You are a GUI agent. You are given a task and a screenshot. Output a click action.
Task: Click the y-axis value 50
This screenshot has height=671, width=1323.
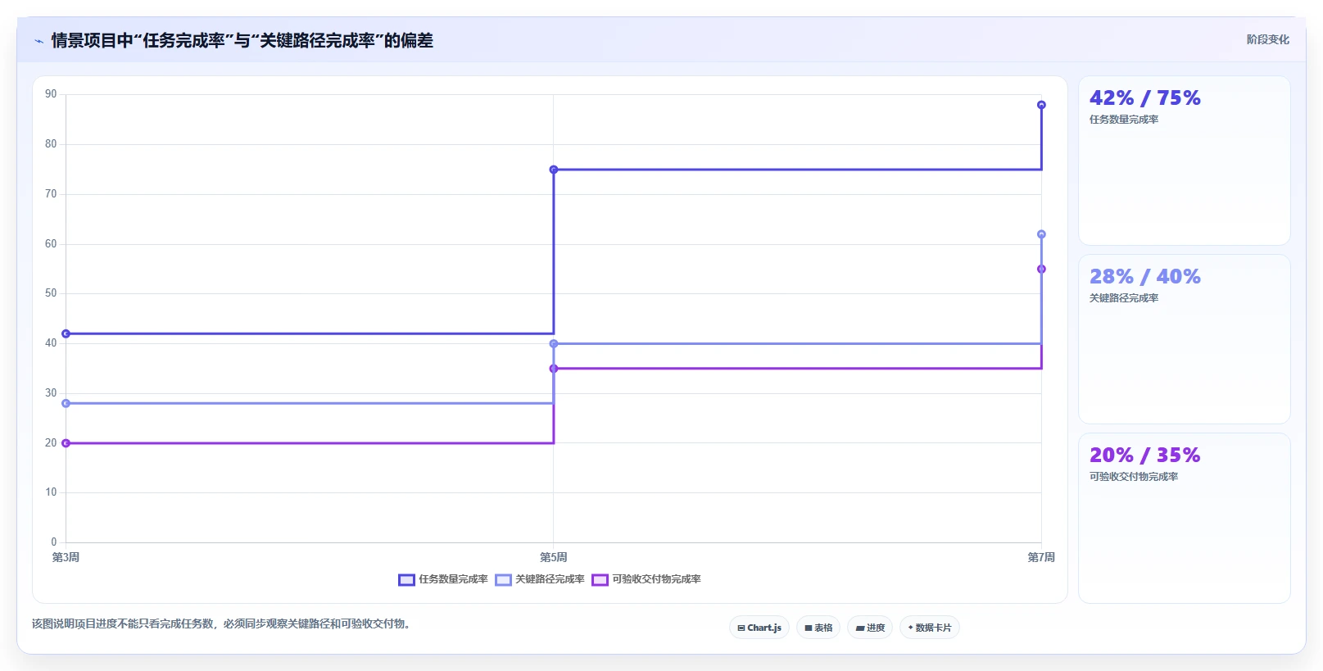(51, 293)
